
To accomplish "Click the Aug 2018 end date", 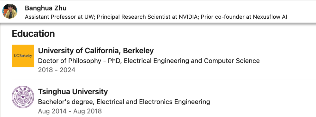I will (x=88, y=111).
